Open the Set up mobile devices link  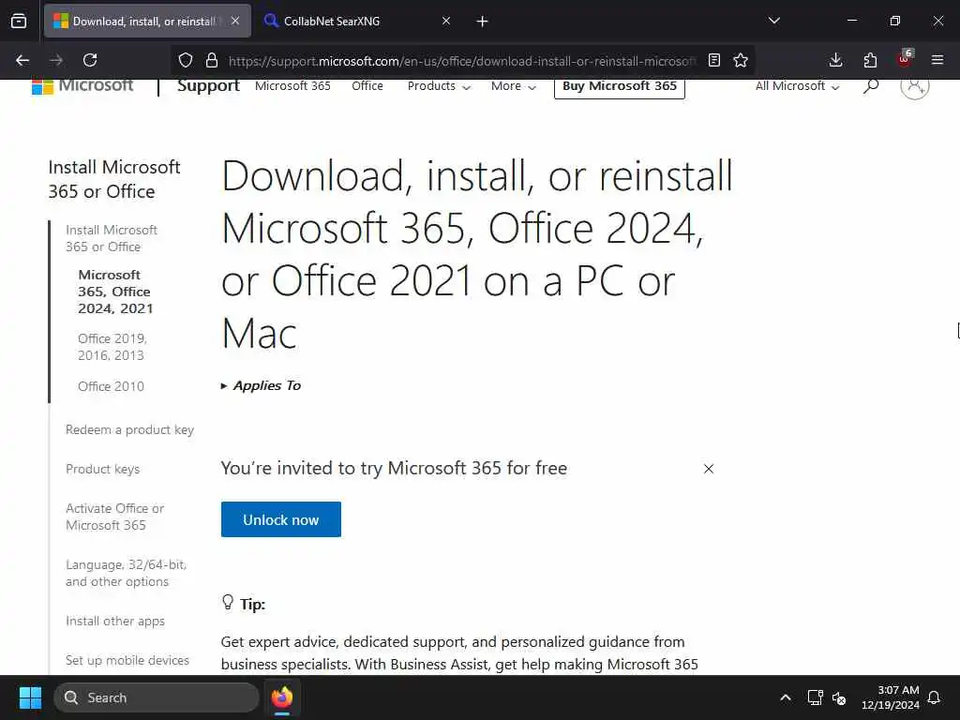[127, 660]
